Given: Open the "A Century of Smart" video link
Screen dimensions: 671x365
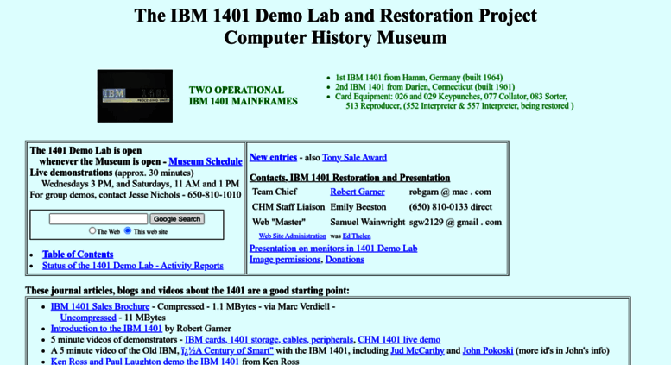Looking at the screenshot, I should pyautogui.click(x=227, y=351).
